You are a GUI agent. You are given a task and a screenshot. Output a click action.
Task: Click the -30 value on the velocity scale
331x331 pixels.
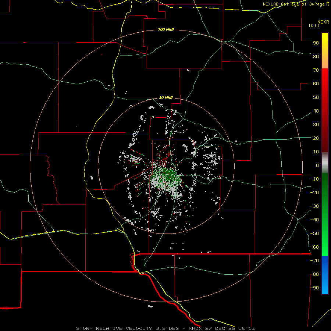tap(314, 206)
